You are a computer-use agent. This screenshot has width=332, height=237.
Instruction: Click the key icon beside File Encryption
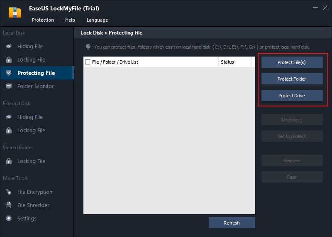click(x=9, y=192)
